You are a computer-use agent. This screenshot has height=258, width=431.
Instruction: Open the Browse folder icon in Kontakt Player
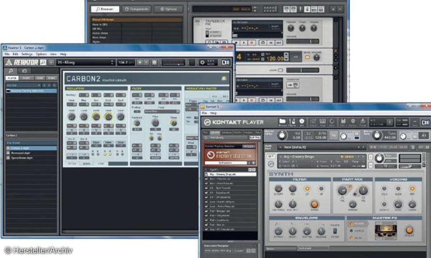282,122
